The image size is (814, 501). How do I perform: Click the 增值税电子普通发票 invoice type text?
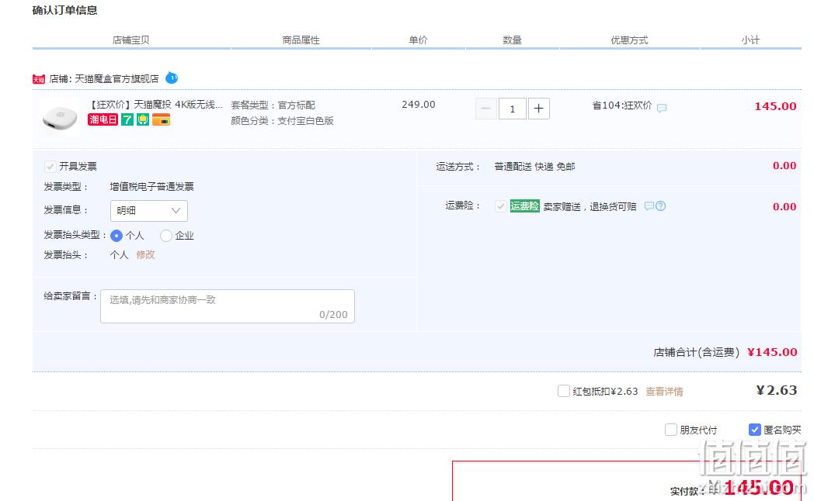point(152,186)
